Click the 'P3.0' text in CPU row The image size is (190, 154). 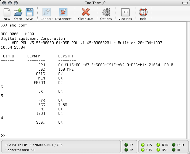(x=169, y=65)
